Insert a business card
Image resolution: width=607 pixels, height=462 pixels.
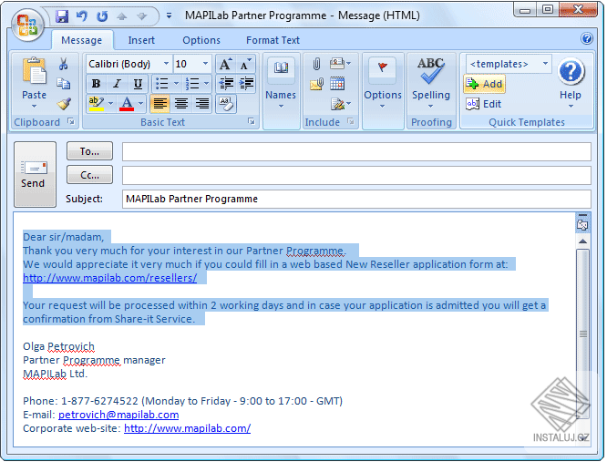pyautogui.click(x=340, y=64)
